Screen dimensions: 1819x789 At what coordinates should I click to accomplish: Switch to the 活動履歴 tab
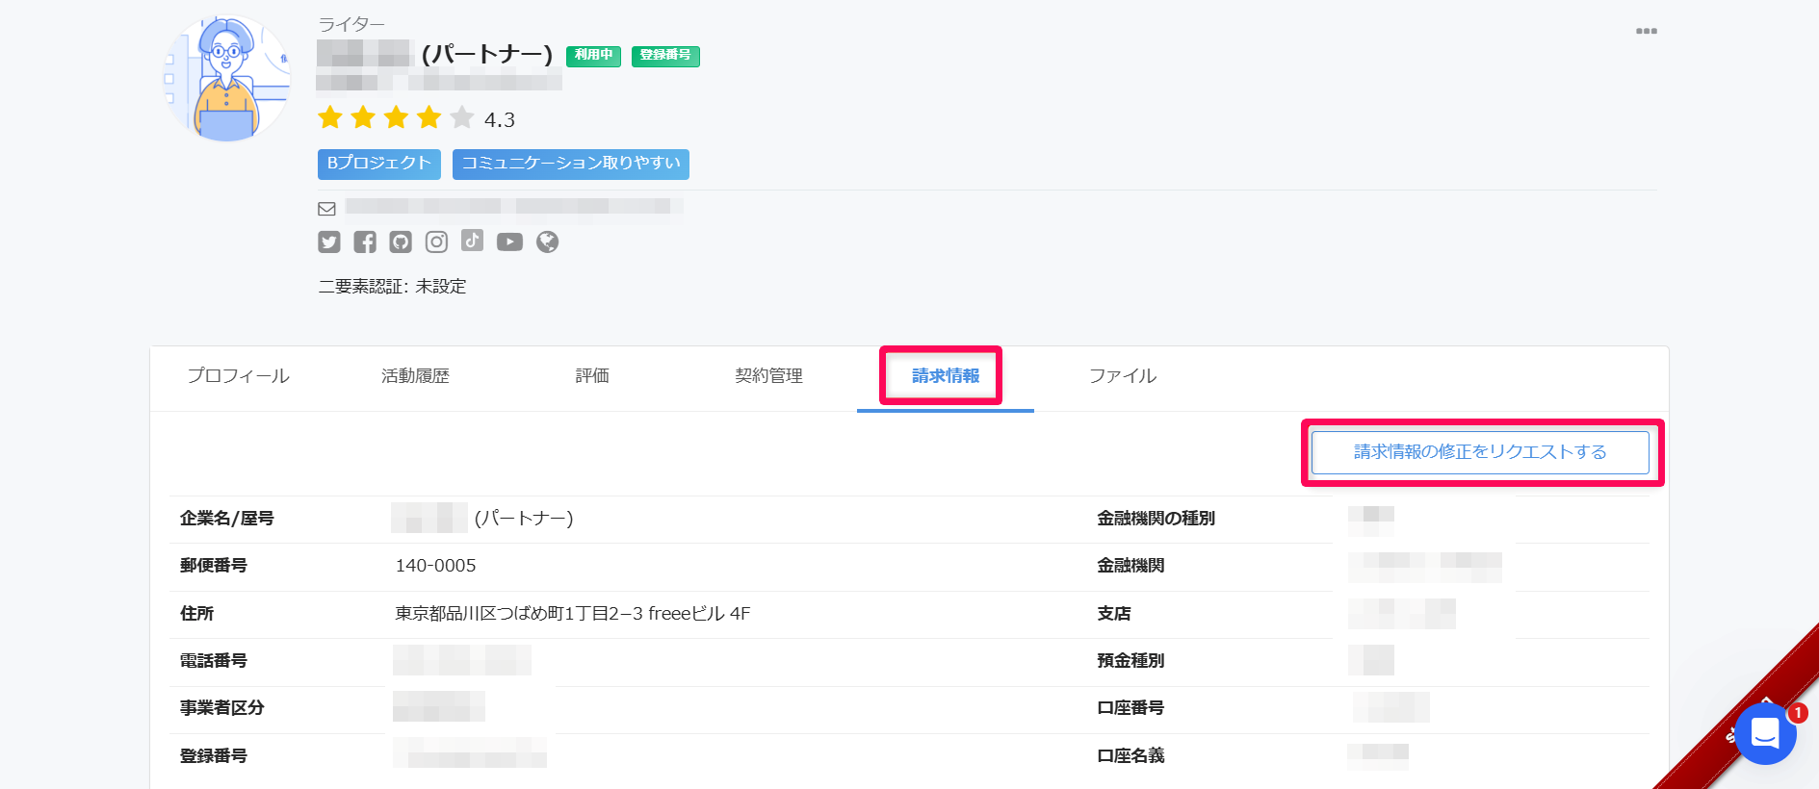click(415, 376)
